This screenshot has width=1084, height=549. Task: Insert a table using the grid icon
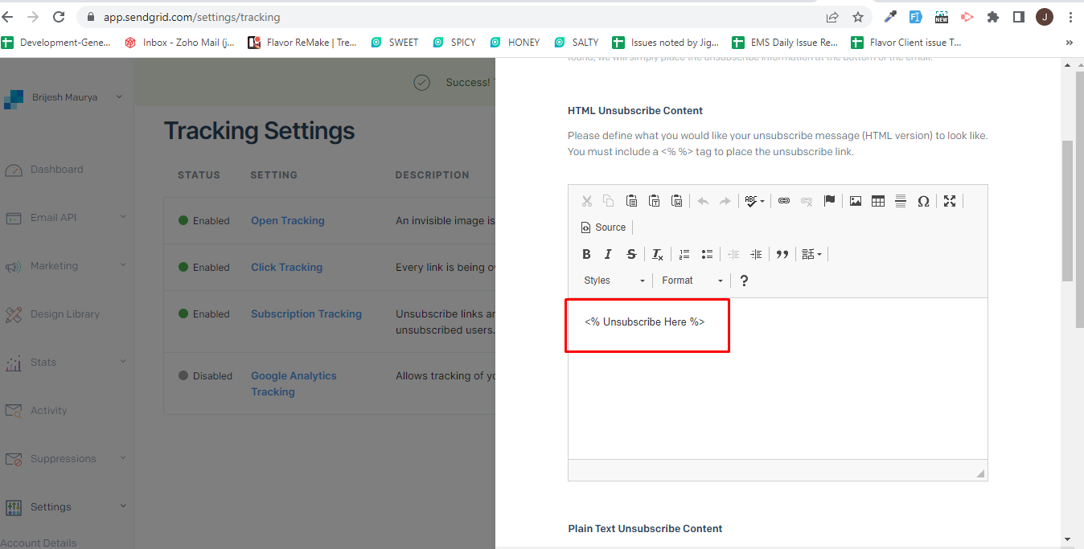point(878,201)
